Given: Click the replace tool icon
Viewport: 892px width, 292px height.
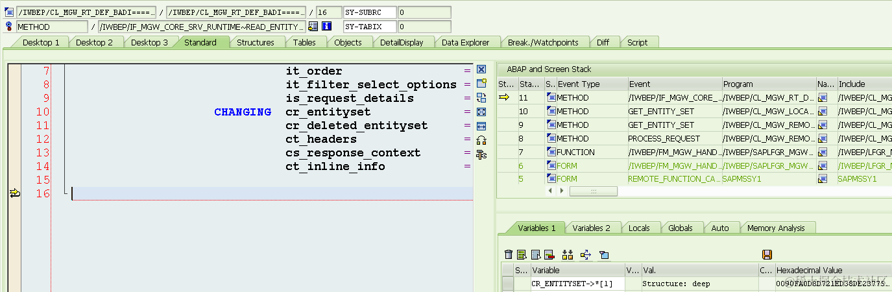Looking at the screenshot, I should pyautogui.click(x=481, y=97).
